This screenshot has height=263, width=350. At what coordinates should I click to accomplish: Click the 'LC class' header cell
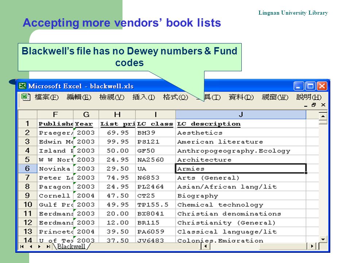[156, 124]
